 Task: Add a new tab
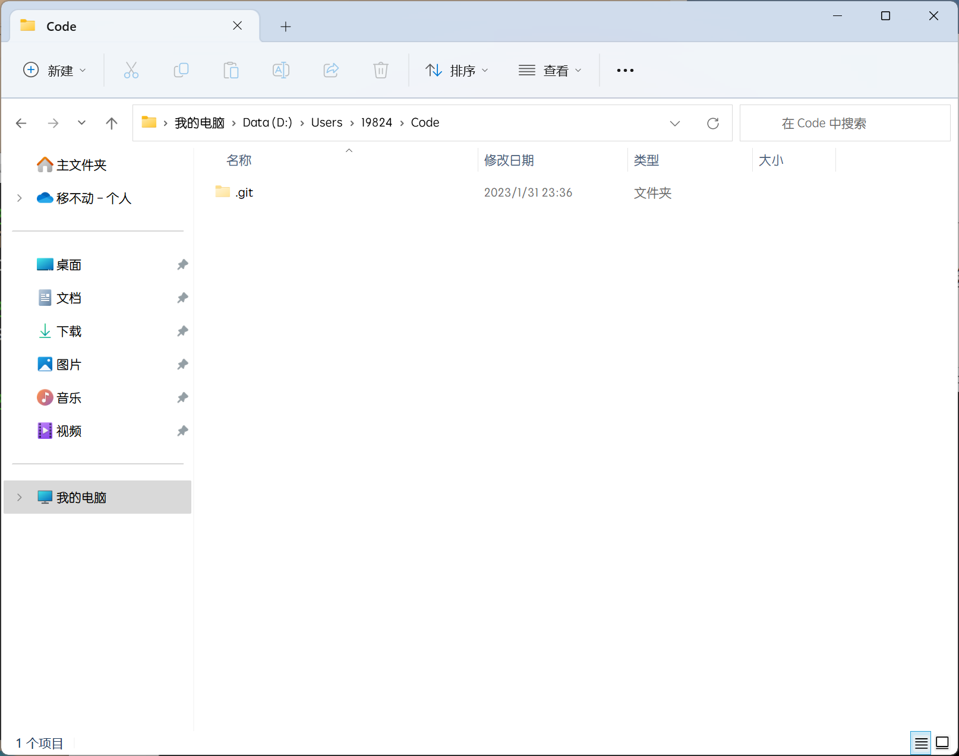click(286, 27)
